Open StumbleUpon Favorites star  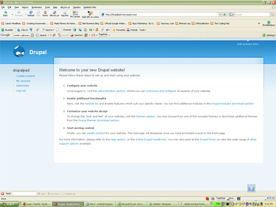119,30
